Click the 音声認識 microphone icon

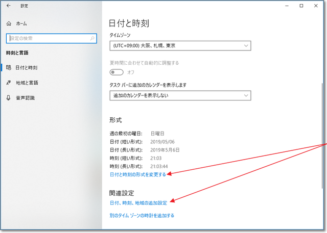point(8,98)
